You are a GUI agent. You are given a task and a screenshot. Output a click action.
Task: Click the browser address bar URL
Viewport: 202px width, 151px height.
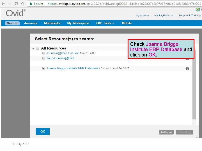(x=124, y=4)
